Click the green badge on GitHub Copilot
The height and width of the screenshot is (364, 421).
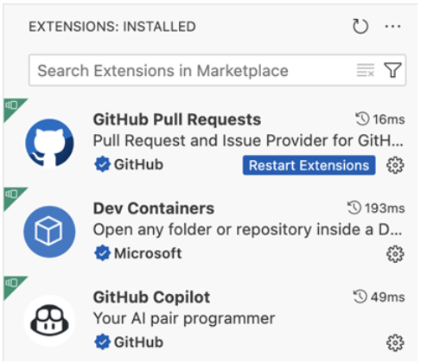tap(13, 286)
